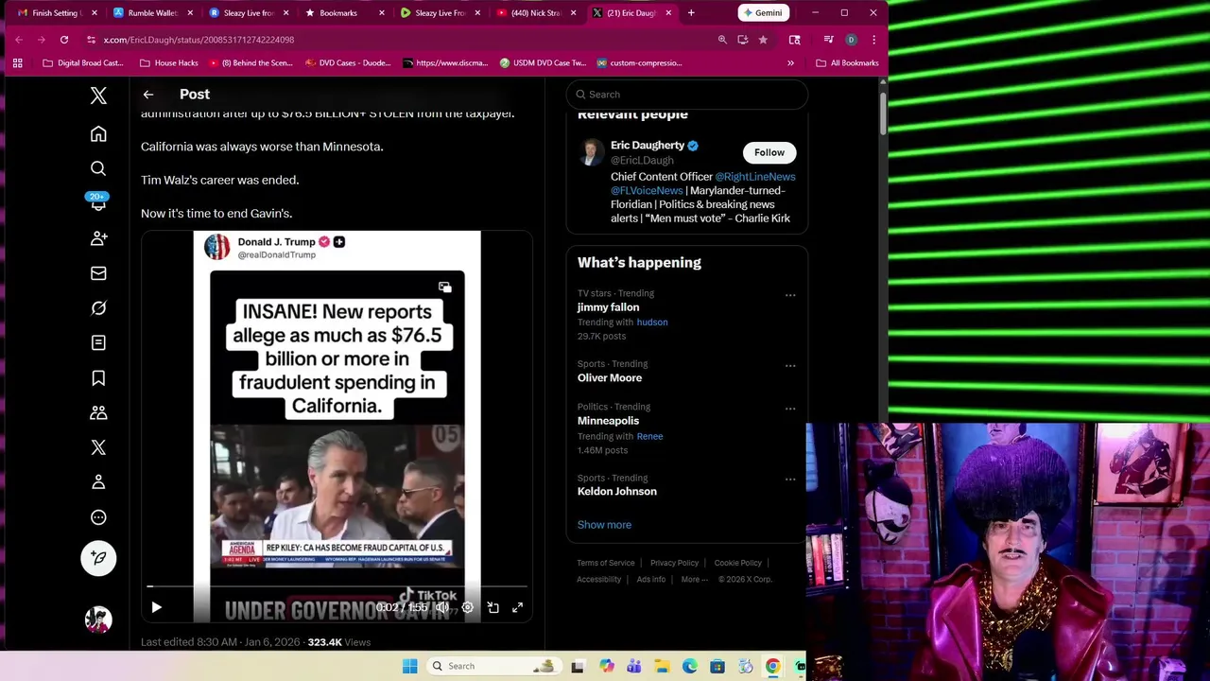Open @RightLineNews link

(755, 177)
